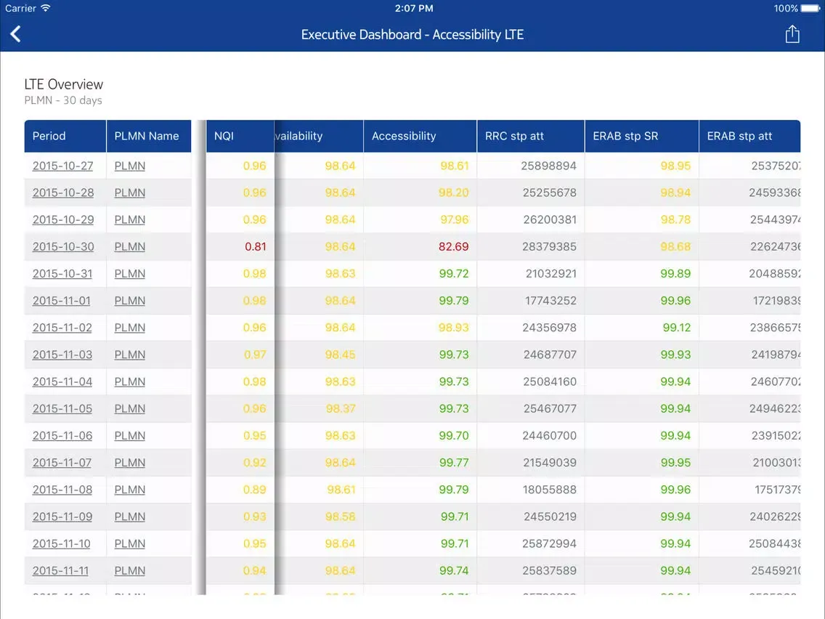Tap the frozen column divider shadow

point(200,356)
